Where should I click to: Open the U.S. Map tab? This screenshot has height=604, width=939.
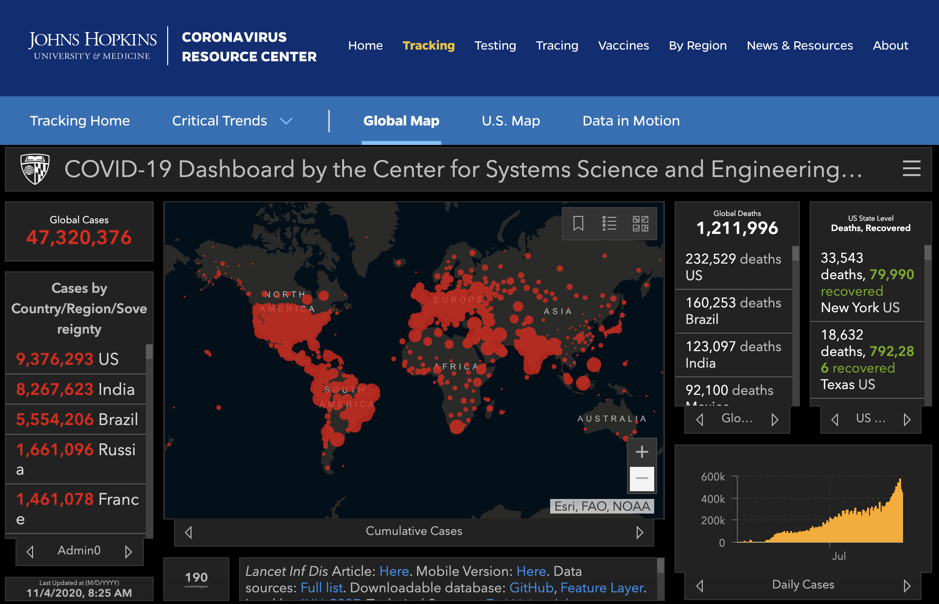[x=510, y=121]
